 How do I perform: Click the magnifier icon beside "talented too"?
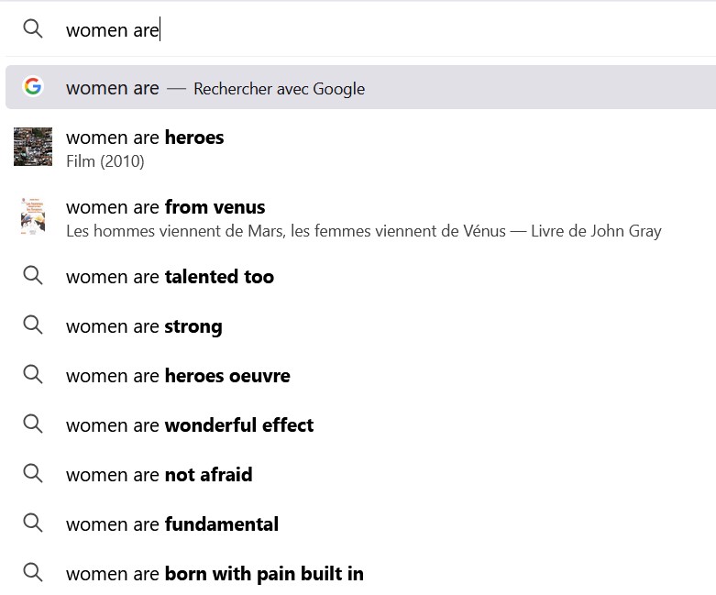click(x=33, y=276)
